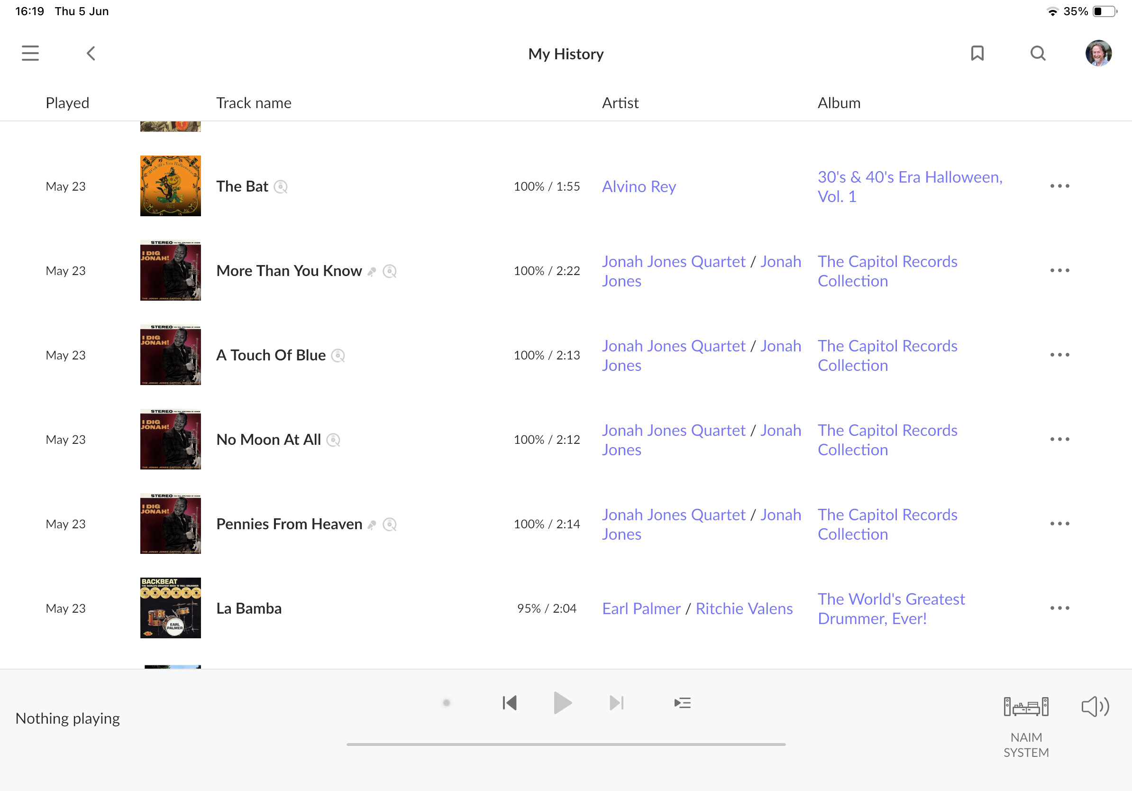The width and height of the screenshot is (1132, 791).
Task: Open more options for La Bamba
Action: pyautogui.click(x=1059, y=608)
